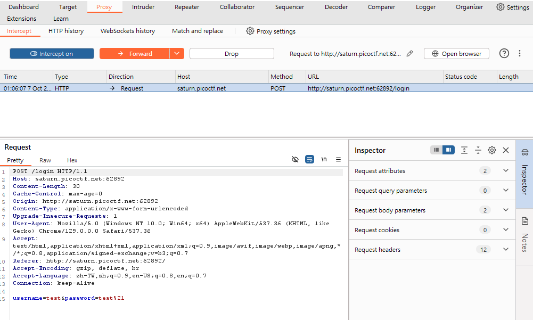The height and width of the screenshot is (320, 533).
Task: Switch request view to Hex
Action: pos(72,160)
